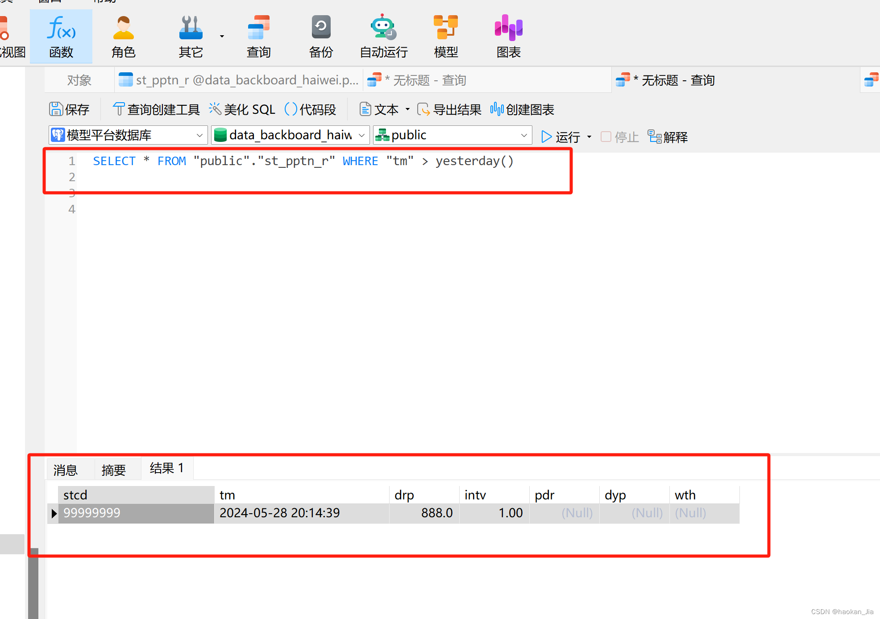Switch to the 对象 tab
Viewport: 880px width, 619px height.
click(79, 80)
